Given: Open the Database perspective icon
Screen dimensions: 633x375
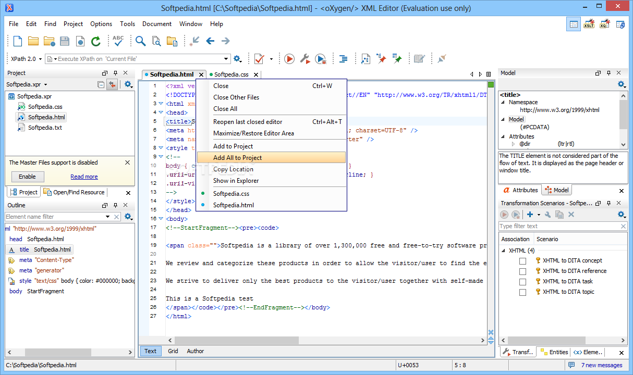Looking at the screenshot, I should click(620, 24).
